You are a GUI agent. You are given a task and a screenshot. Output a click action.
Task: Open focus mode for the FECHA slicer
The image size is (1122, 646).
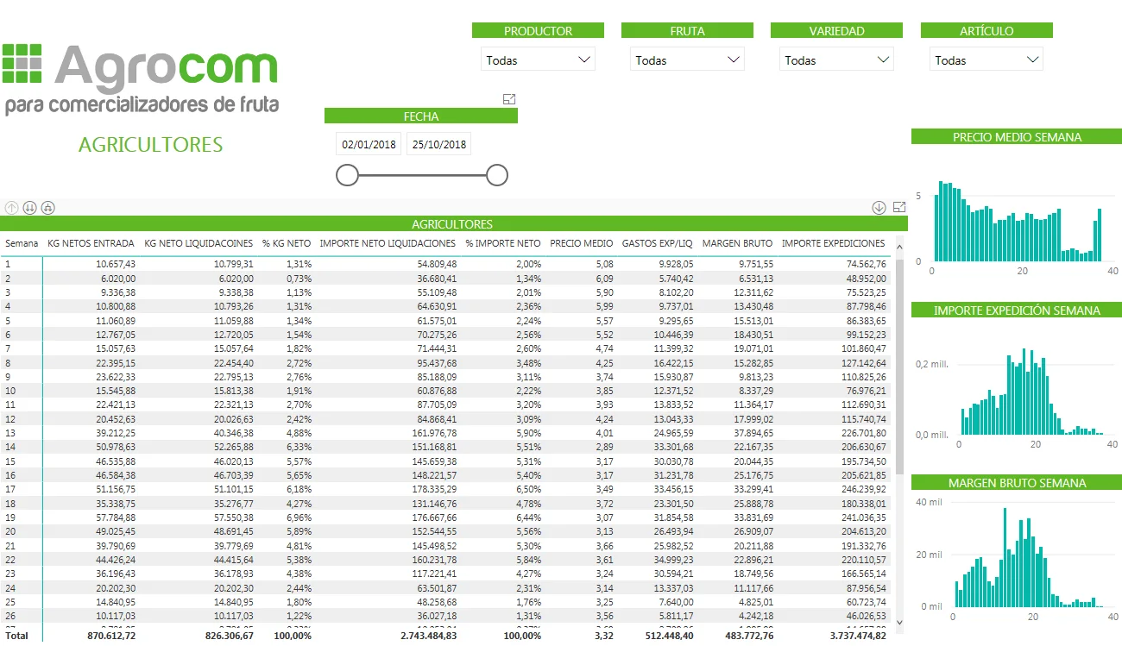tap(509, 99)
